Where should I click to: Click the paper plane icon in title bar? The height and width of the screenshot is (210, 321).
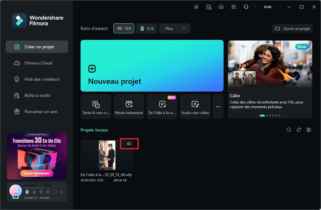196,7
